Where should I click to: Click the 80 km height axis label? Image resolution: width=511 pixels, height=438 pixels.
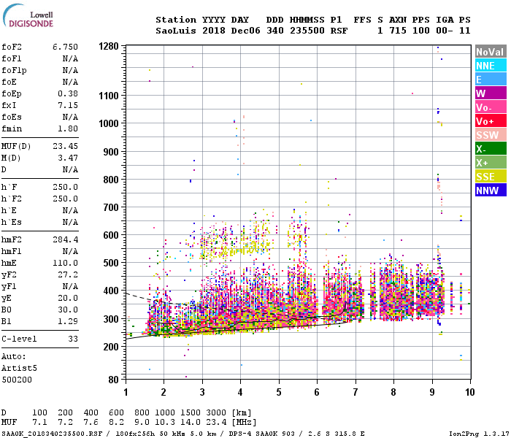113,380
